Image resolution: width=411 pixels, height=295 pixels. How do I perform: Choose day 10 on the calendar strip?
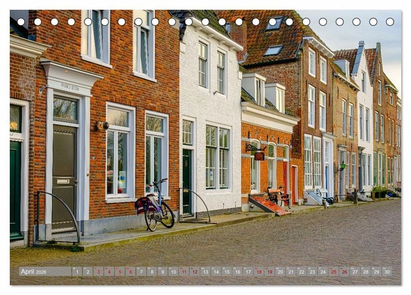click(173, 272)
